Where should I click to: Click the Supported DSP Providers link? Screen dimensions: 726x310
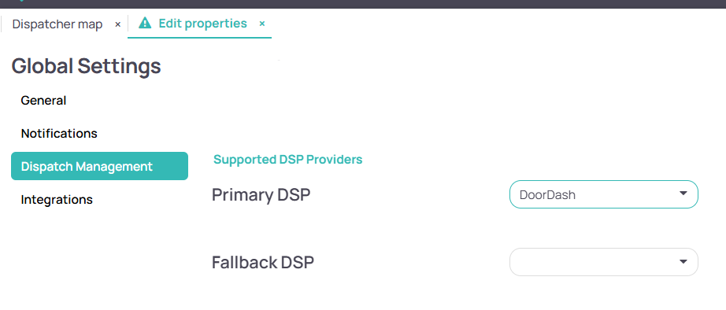(x=288, y=160)
